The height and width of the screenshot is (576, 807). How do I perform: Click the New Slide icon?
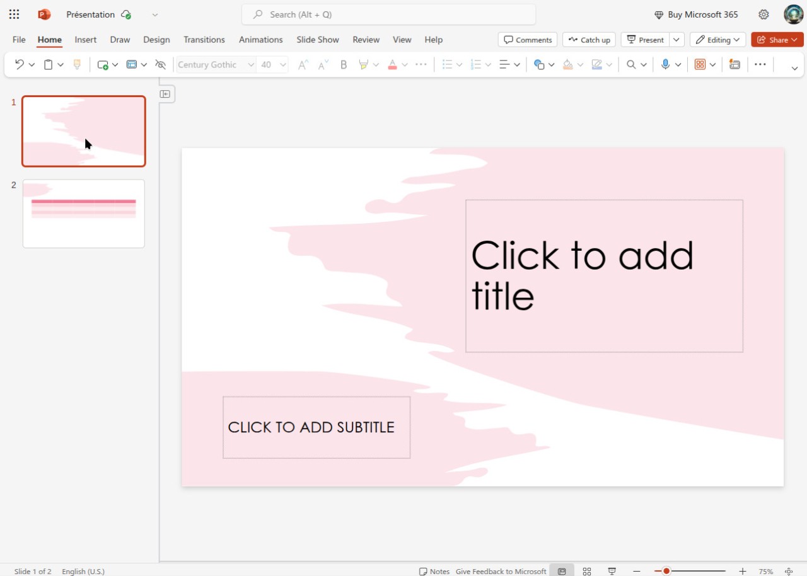click(x=103, y=64)
